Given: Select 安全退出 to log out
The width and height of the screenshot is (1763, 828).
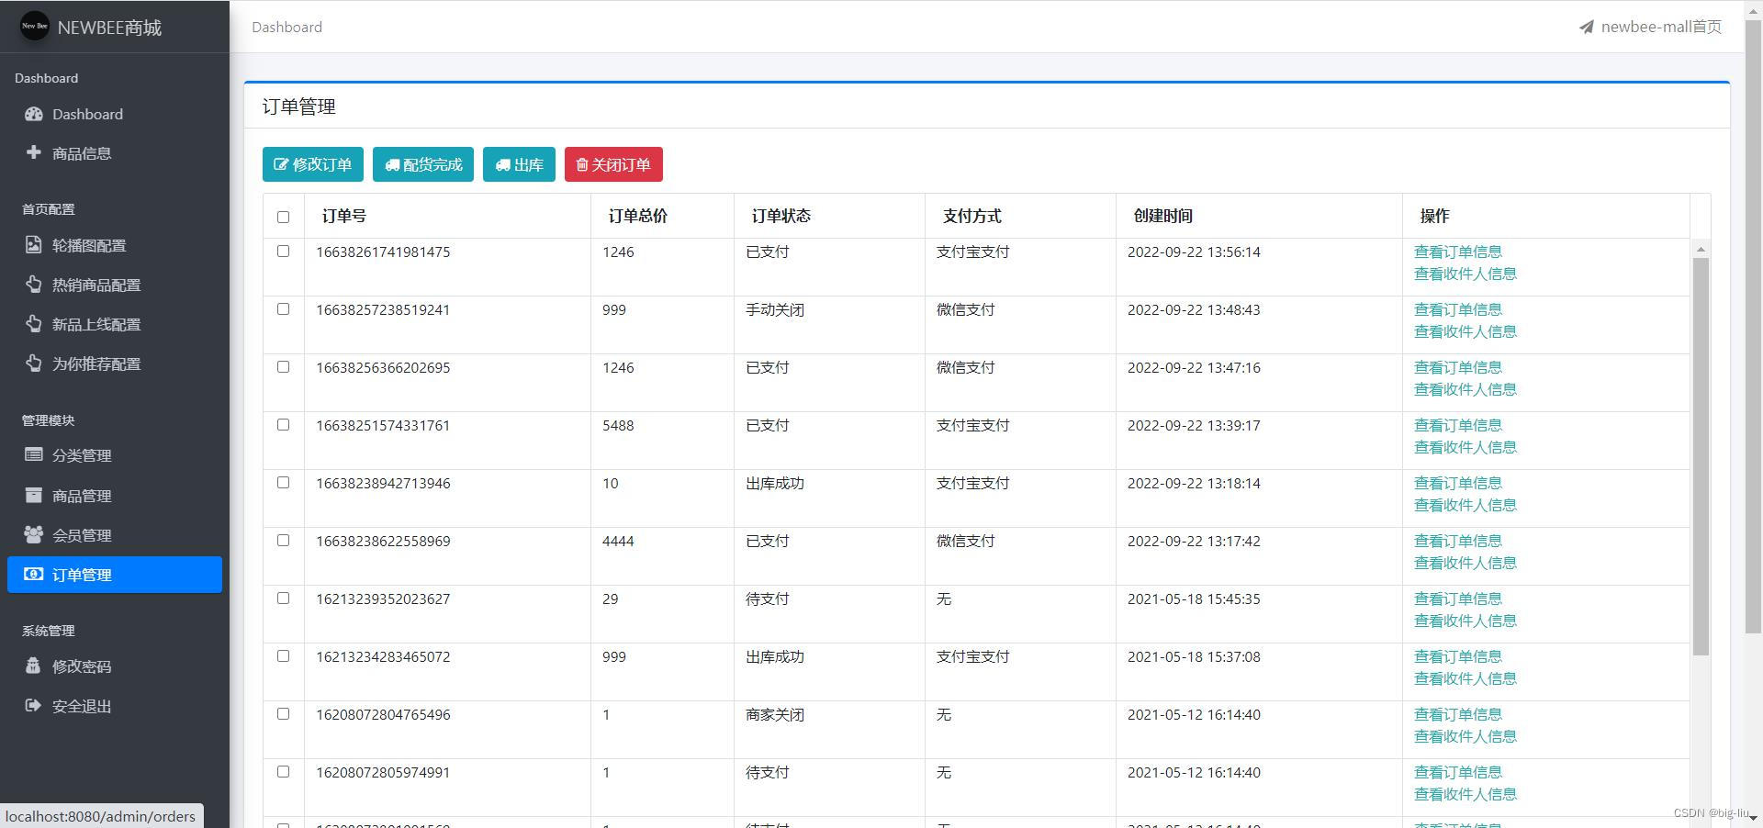Looking at the screenshot, I should click(x=115, y=706).
